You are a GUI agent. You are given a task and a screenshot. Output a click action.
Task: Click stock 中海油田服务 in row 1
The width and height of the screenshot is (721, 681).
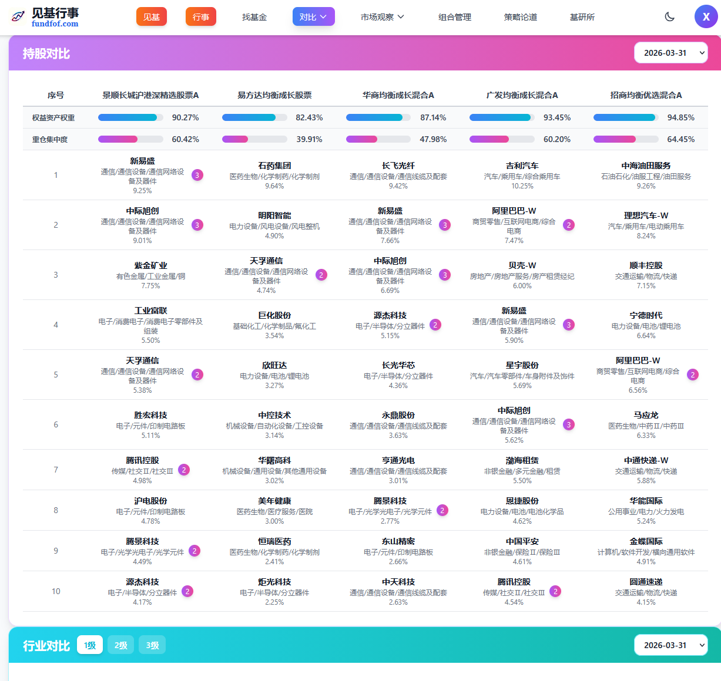(x=646, y=166)
